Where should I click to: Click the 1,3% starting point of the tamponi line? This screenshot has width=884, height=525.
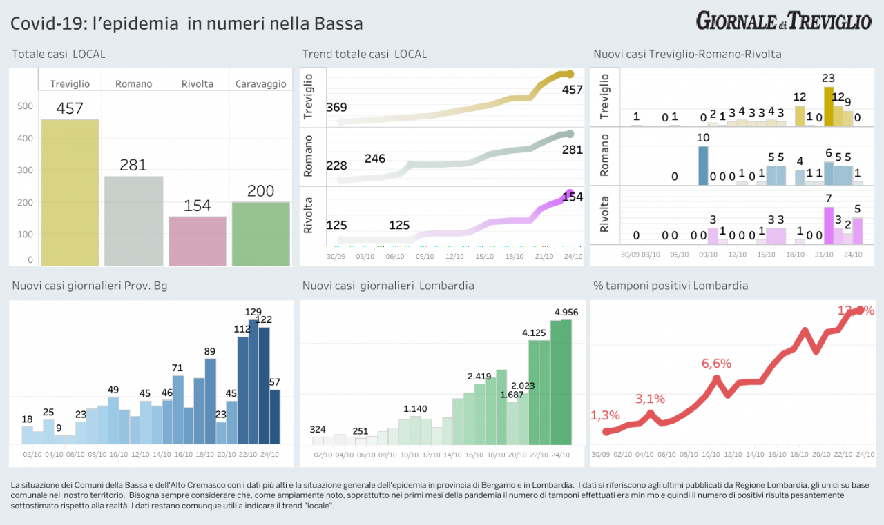pyautogui.click(x=606, y=431)
